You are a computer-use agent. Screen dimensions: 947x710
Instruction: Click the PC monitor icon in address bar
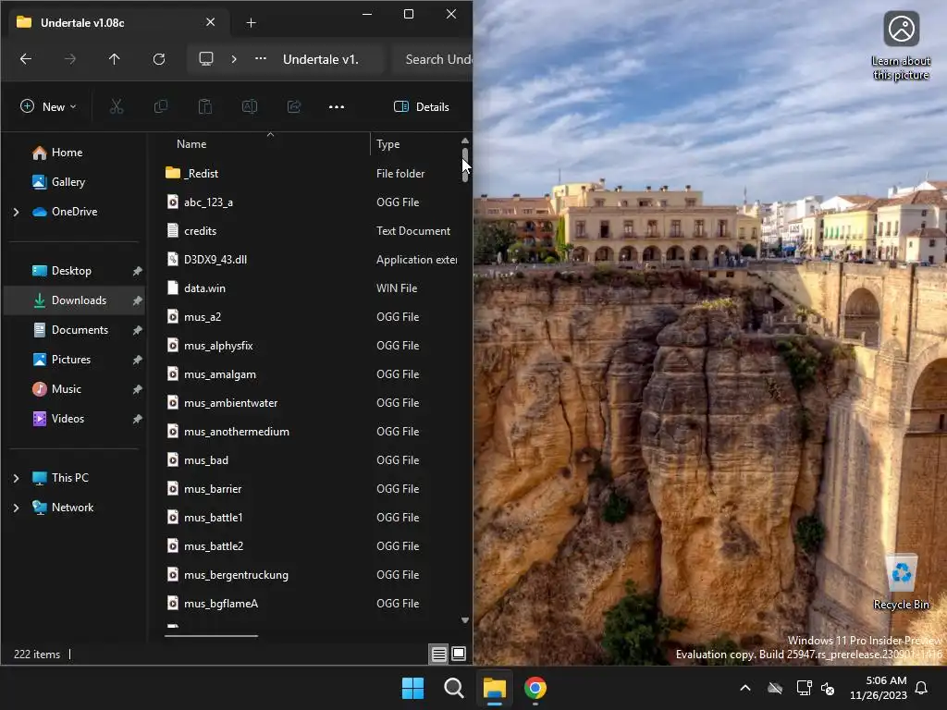(x=206, y=59)
